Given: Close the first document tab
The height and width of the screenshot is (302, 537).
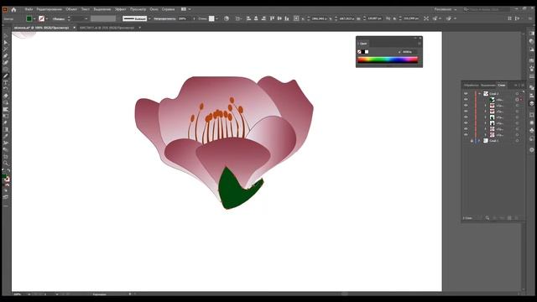Looking at the screenshot, I should tap(75, 28).
